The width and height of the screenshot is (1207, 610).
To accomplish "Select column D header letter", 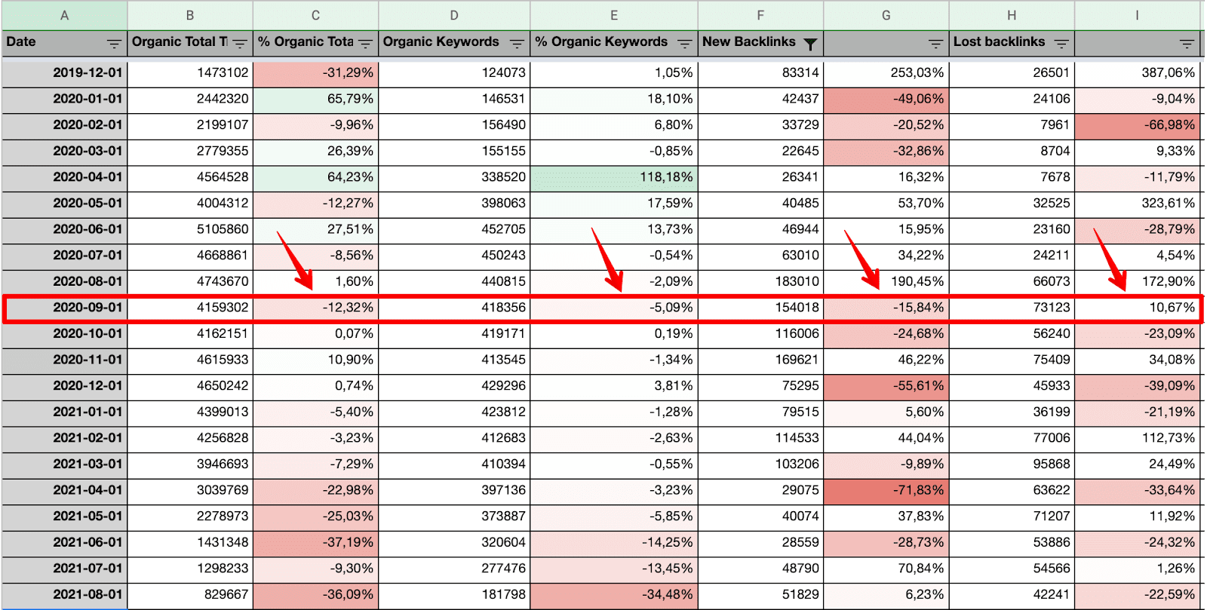I will click(454, 15).
